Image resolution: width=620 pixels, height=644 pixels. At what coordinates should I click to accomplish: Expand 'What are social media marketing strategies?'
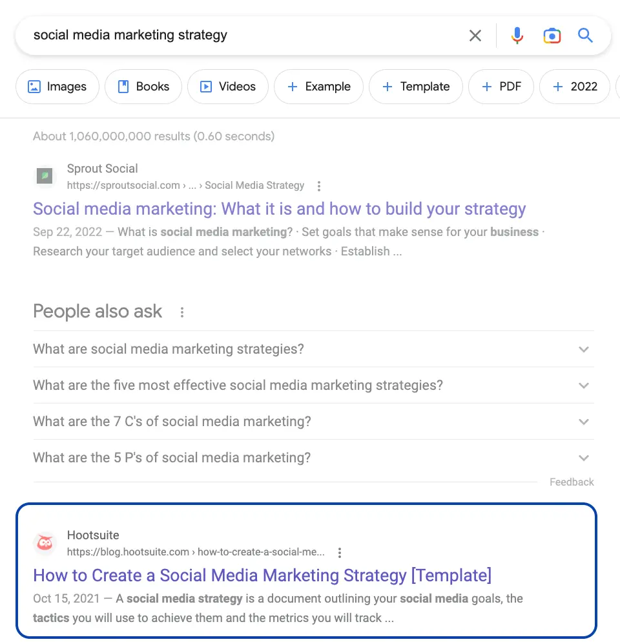[313, 349]
